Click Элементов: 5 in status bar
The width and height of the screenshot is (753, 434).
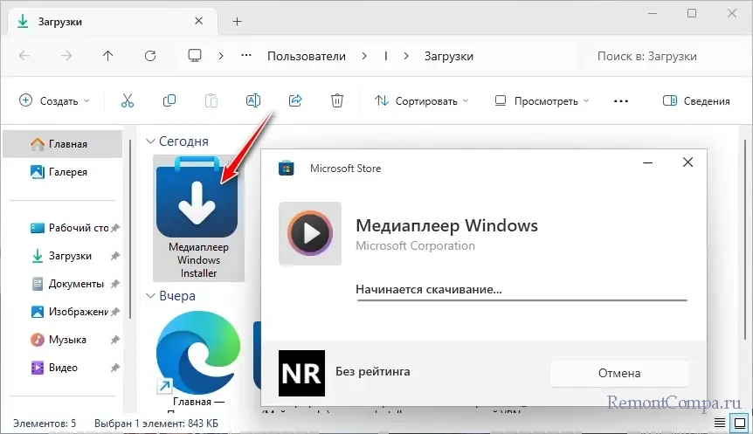coord(45,424)
